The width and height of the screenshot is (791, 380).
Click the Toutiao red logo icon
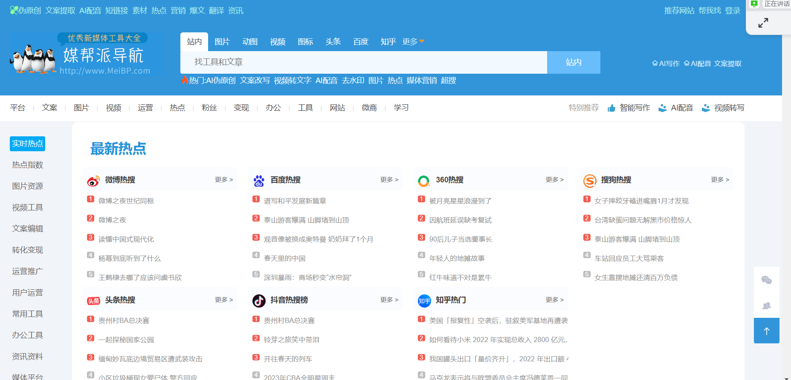pyautogui.click(x=93, y=301)
